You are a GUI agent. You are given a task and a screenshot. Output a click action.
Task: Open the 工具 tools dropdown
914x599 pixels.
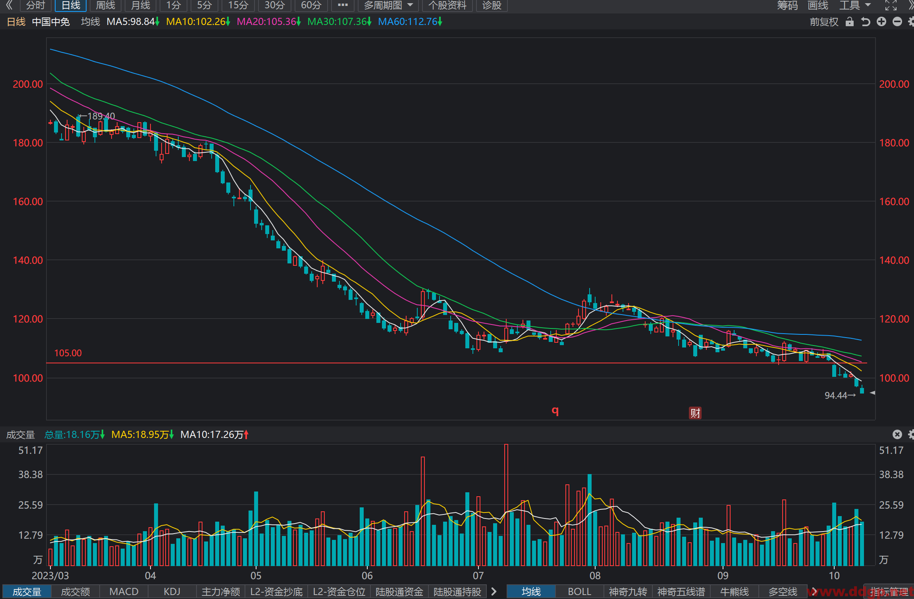[x=854, y=5]
